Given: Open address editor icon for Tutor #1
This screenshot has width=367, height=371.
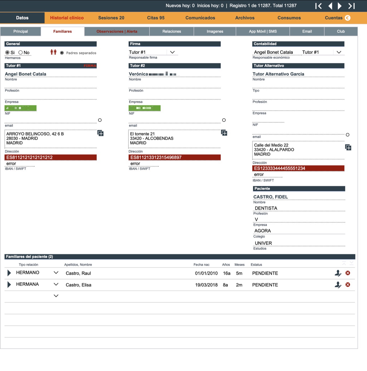Looking at the screenshot, I should pos(100,133).
